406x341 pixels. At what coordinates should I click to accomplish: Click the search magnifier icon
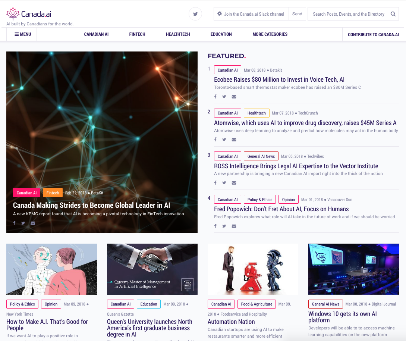click(393, 14)
